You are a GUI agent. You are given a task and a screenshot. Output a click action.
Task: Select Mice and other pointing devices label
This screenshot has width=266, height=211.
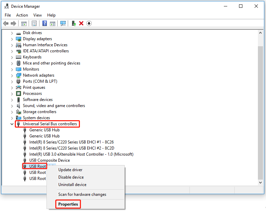click(x=52, y=63)
